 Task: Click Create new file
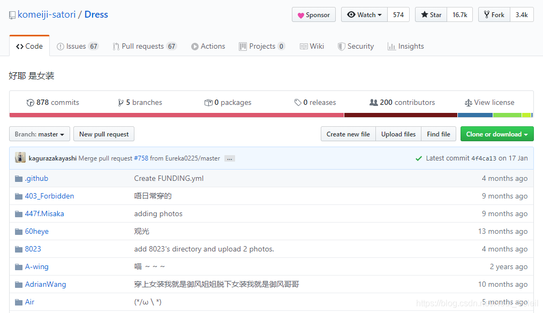click(348, 134)
